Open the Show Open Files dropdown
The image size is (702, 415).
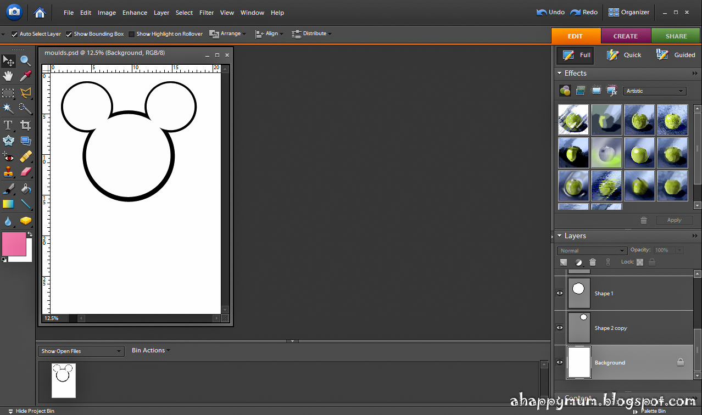click(x=81, y=351)
